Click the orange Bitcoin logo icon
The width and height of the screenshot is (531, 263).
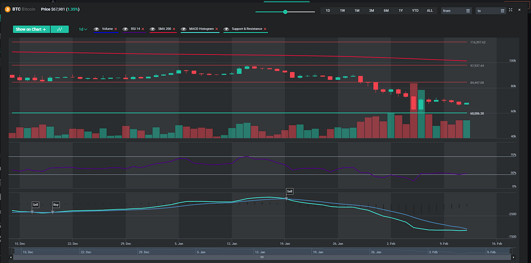[8, 9]
